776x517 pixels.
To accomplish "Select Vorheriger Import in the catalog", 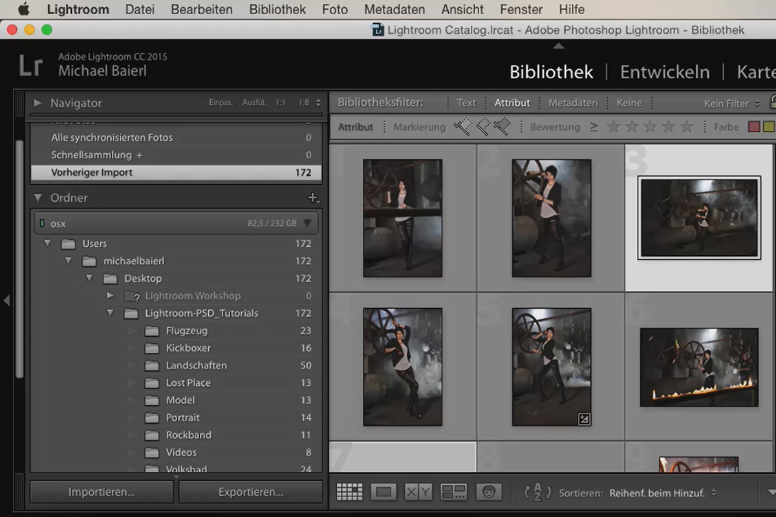I will pyautogui.click(x=176, y=173).
